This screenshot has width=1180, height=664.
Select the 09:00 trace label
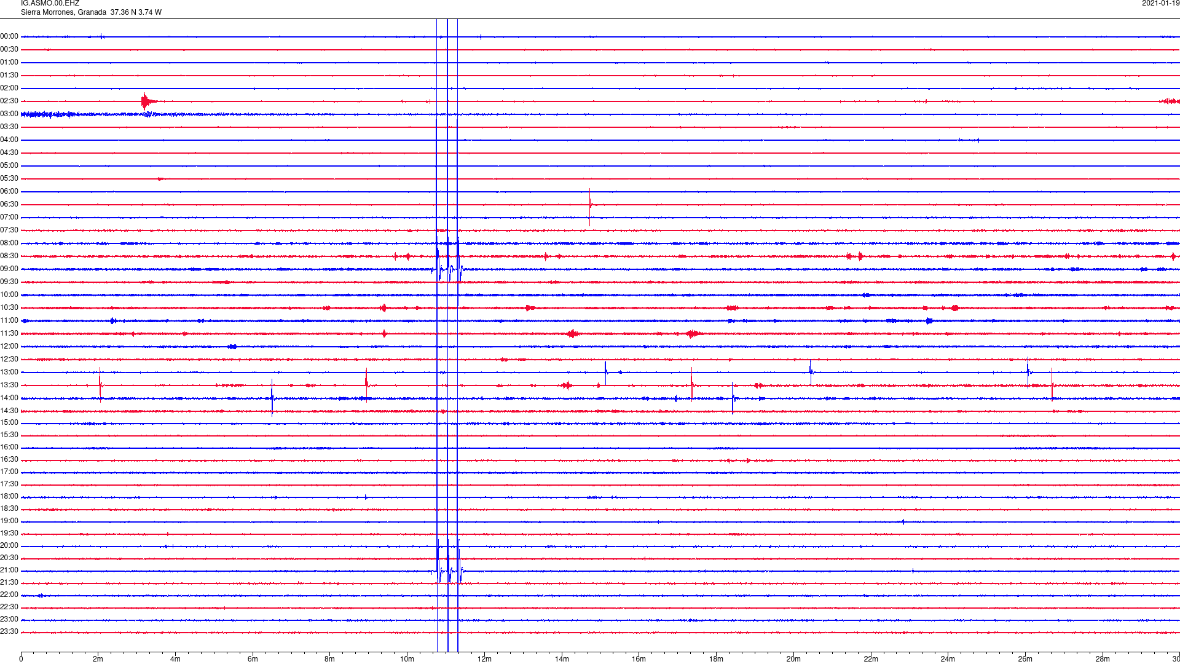tap(9, 269)
